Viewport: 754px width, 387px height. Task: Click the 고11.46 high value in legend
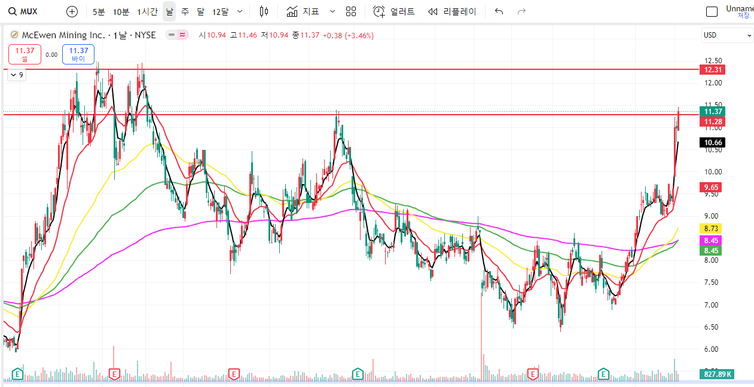[243, 35]
